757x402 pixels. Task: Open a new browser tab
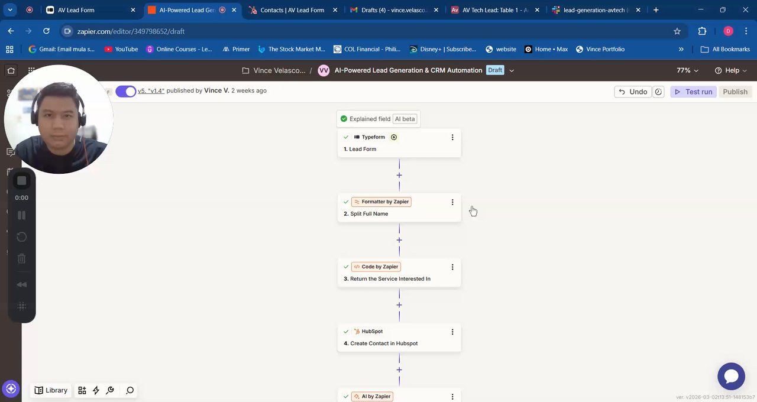[x=656, y=10]
